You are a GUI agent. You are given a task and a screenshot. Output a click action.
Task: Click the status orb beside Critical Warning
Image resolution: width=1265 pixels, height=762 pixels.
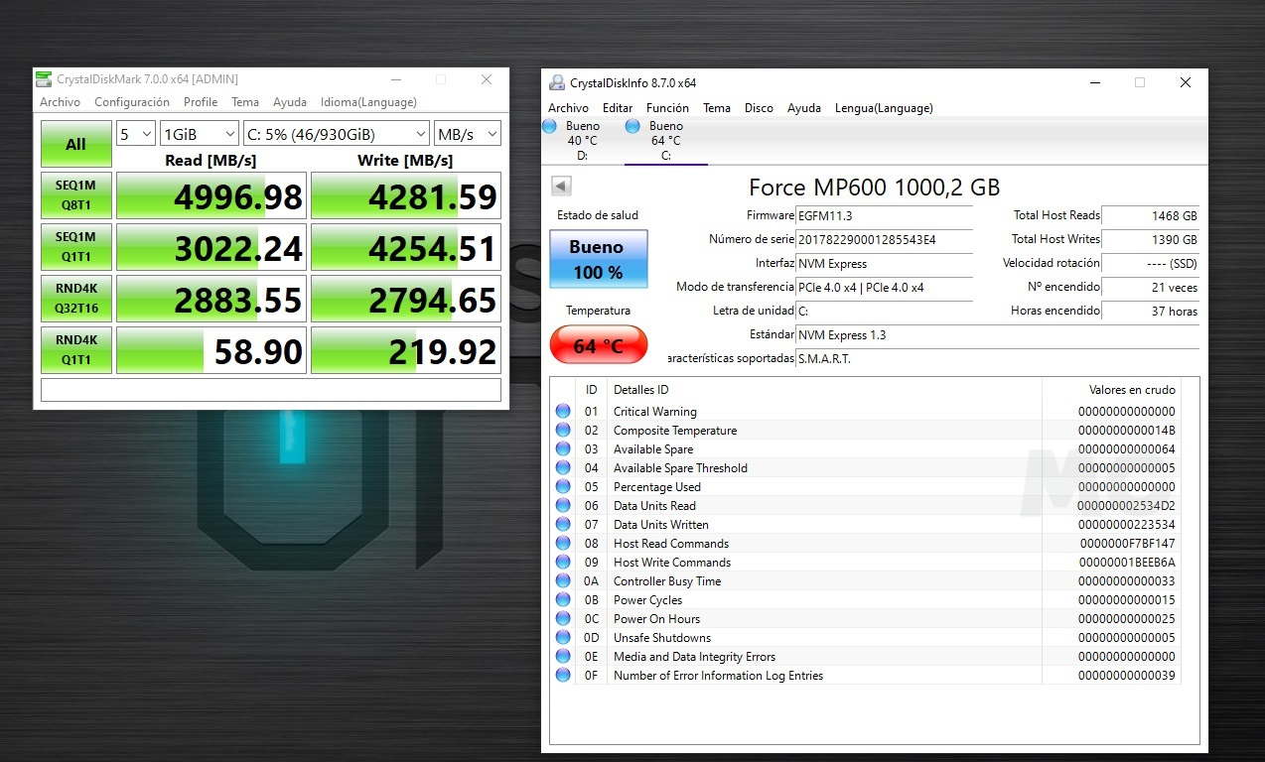click(563, 412)
